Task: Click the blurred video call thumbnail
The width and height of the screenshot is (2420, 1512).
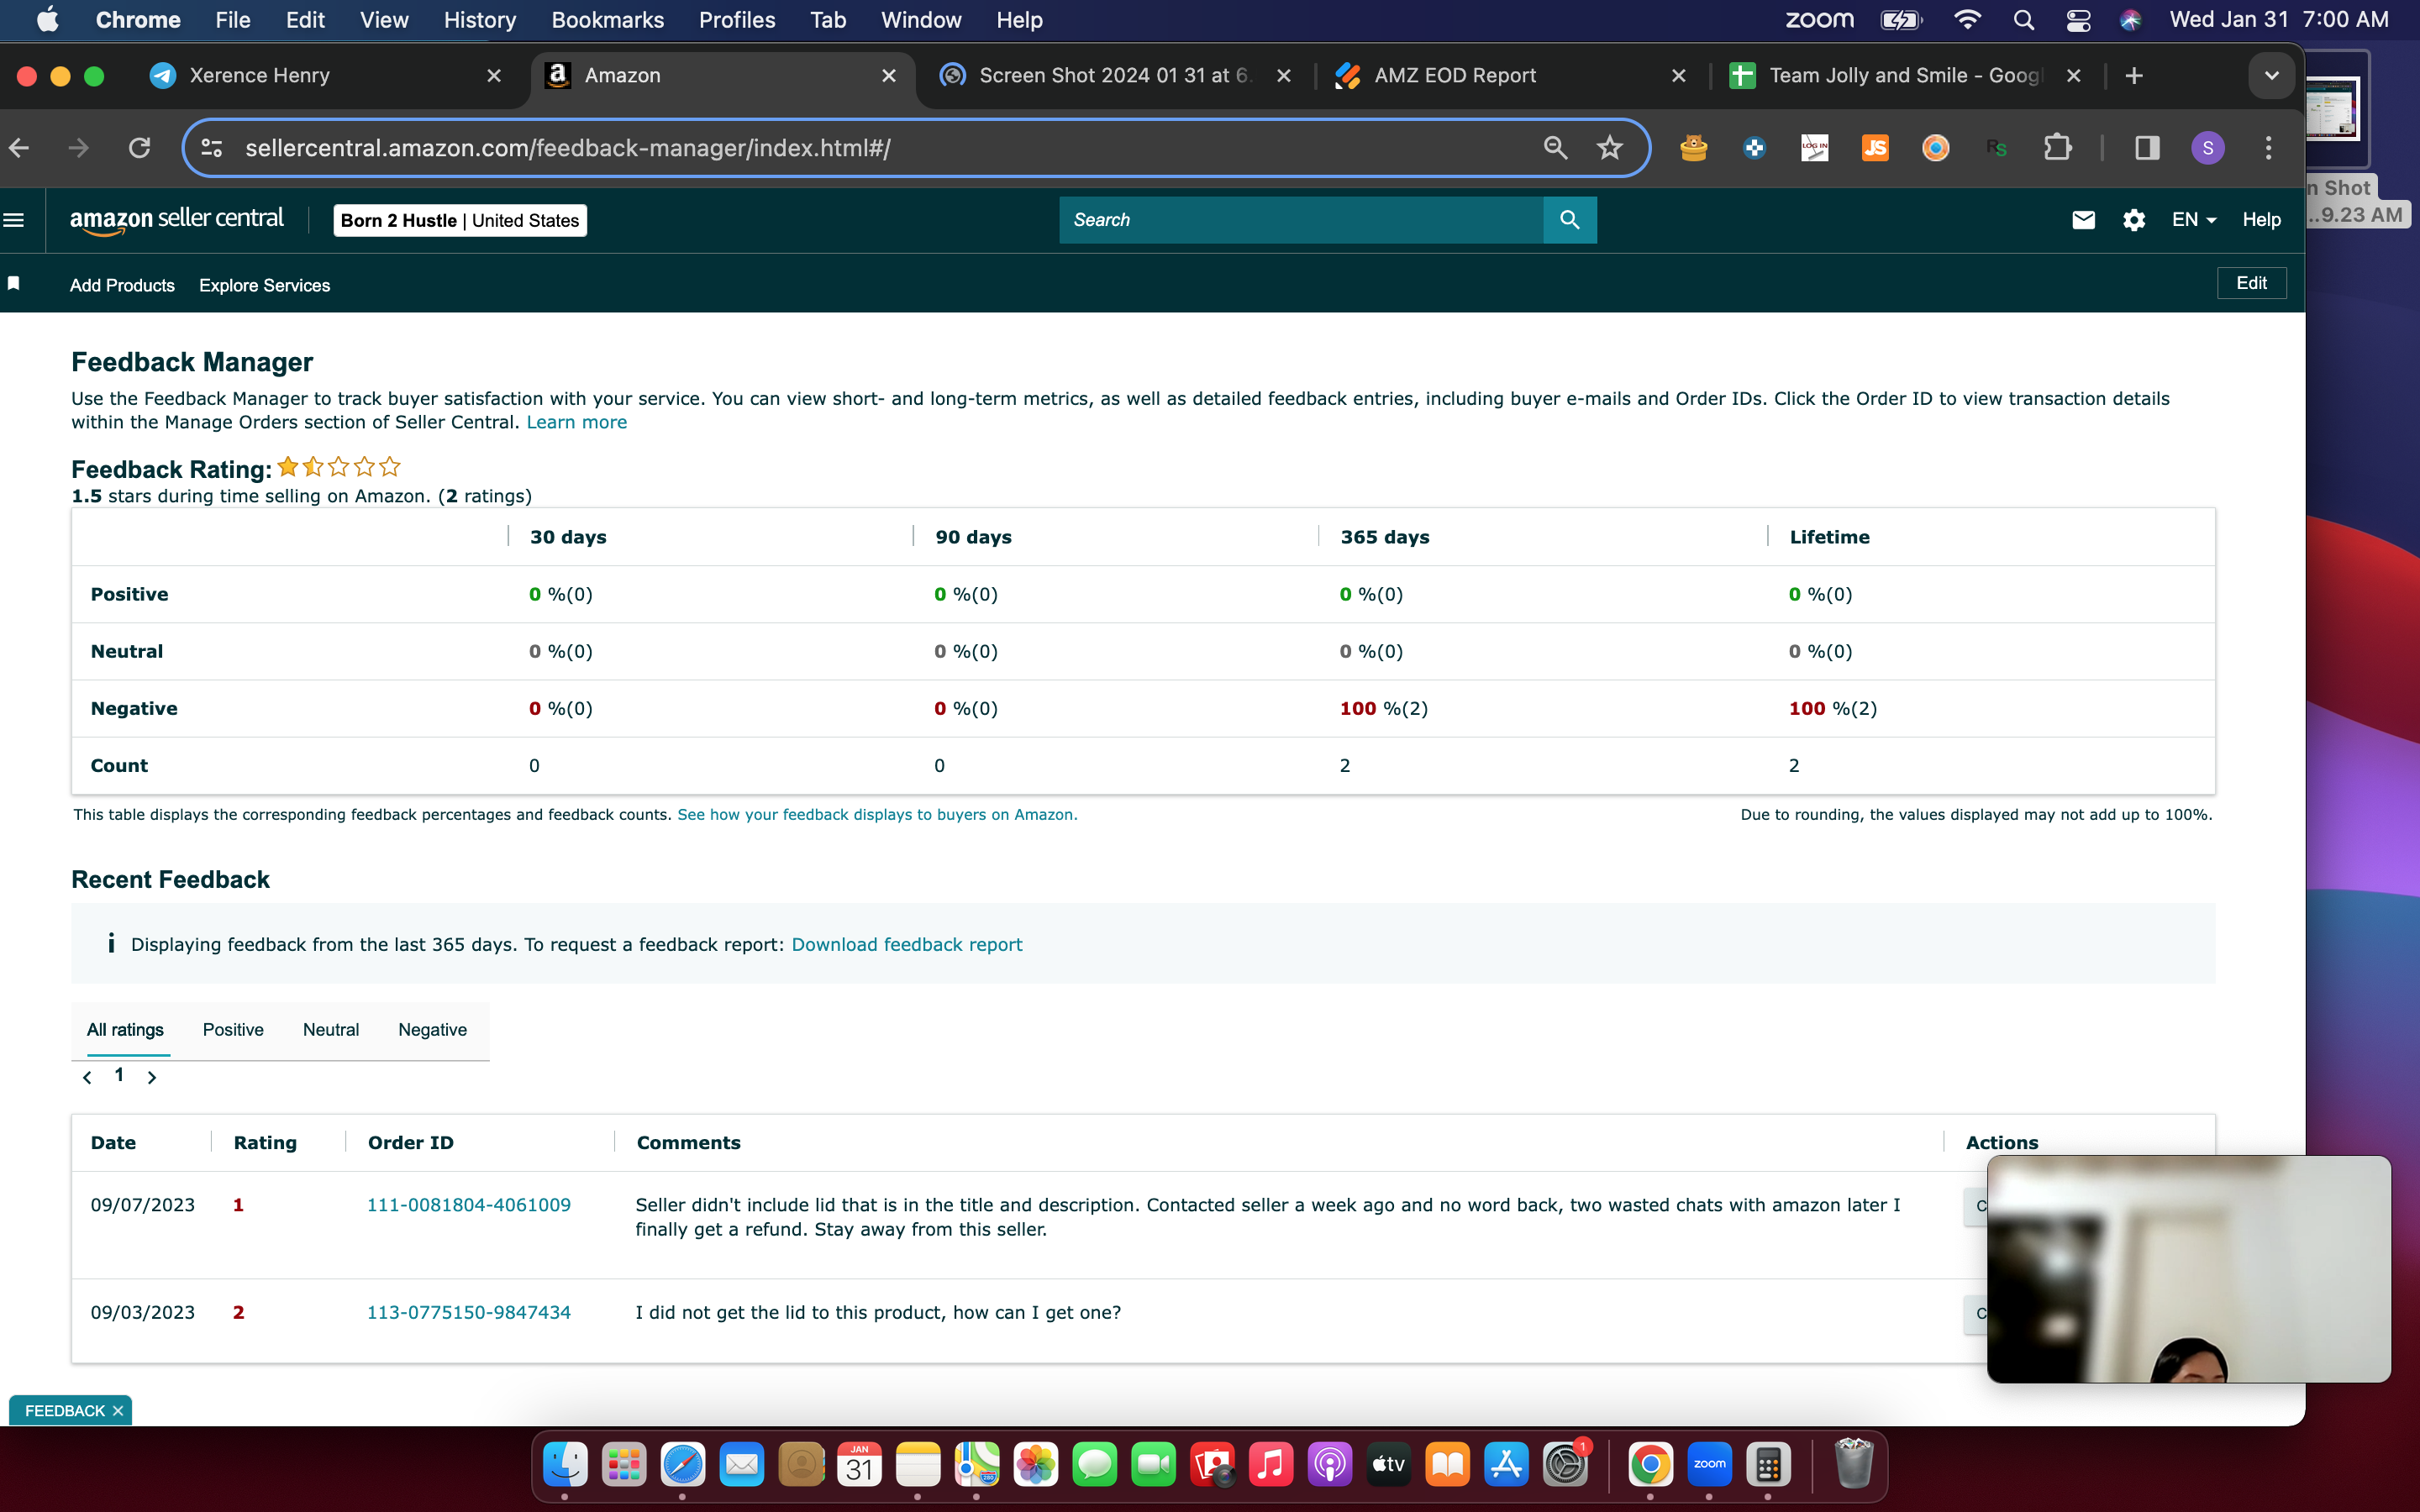Action: point(2188,1269)
